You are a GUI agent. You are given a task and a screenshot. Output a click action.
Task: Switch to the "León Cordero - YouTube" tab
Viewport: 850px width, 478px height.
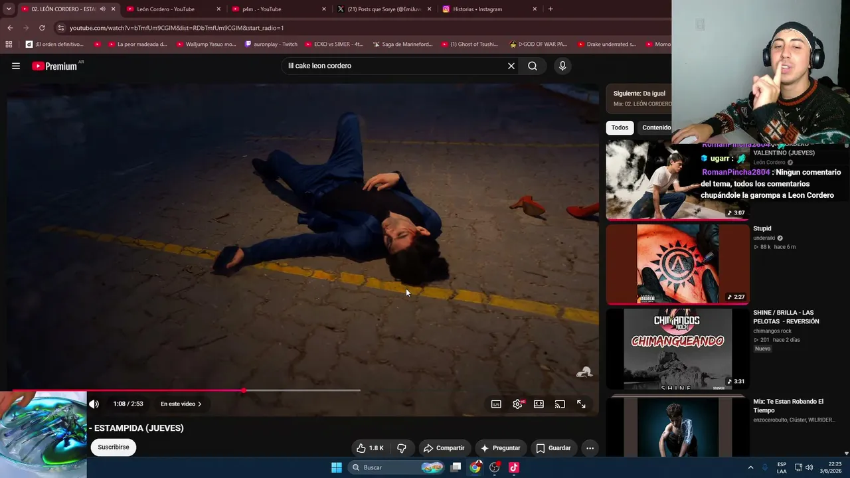(x=165, y=9)
